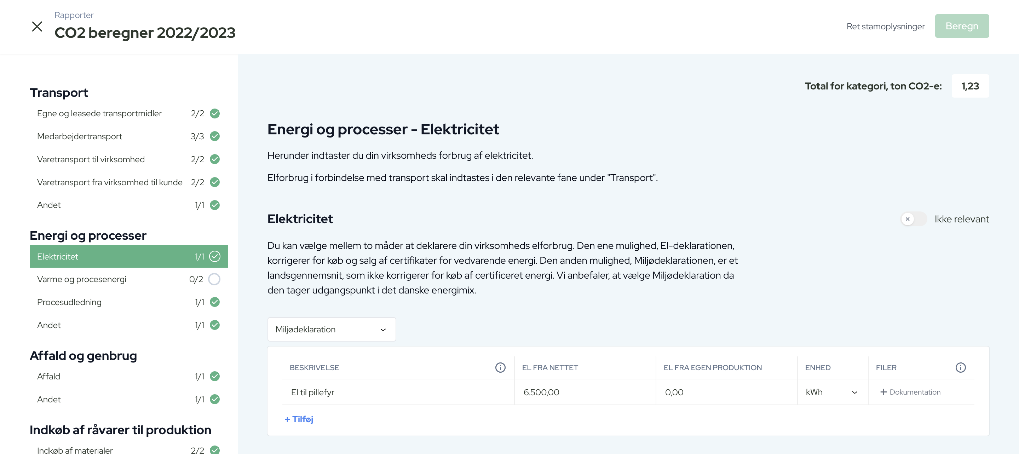Viewport: 1019px width, 454px height.
Task: Open Ret stamoplysninger link
Action: click(x=885, y=27)
